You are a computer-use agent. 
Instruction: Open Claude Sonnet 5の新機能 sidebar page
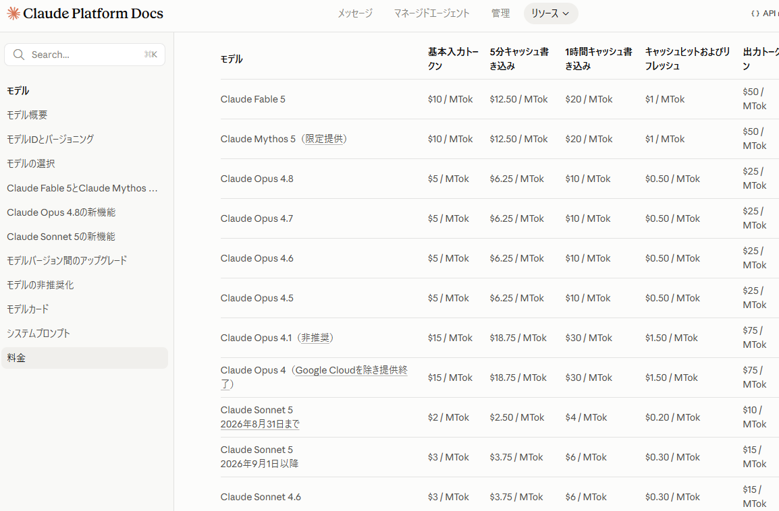(61, 237)
